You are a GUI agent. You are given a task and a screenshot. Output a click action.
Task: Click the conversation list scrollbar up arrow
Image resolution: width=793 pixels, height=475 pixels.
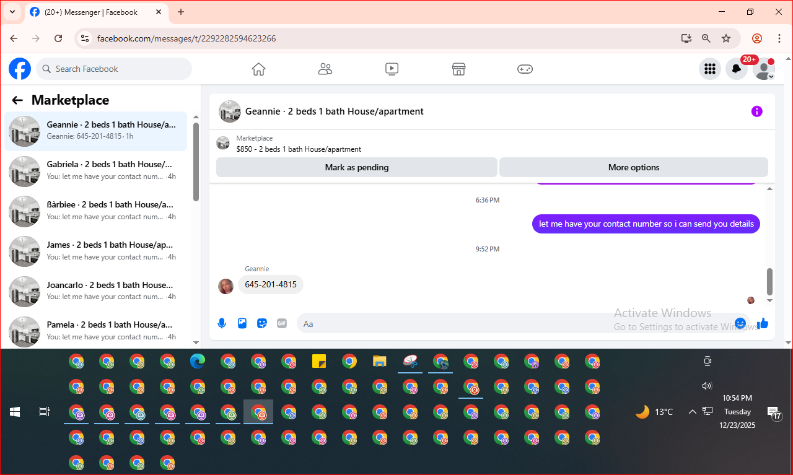[196, 117]
